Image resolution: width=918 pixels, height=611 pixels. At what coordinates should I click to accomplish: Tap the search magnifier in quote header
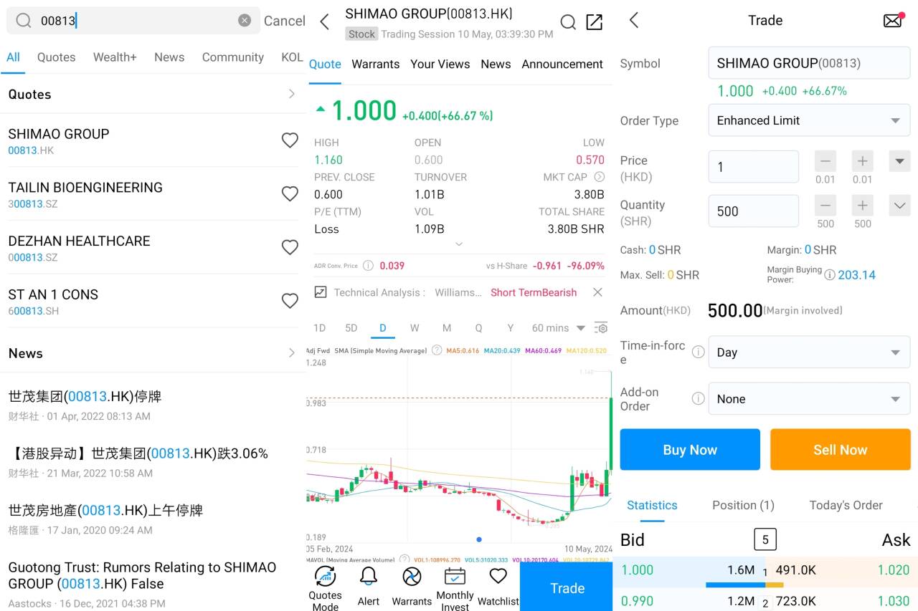tap(568, 22)
